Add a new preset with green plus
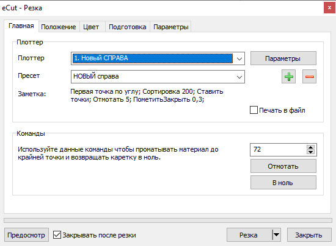This screenshot has height=246, width=336. click(x=288, y=77)
